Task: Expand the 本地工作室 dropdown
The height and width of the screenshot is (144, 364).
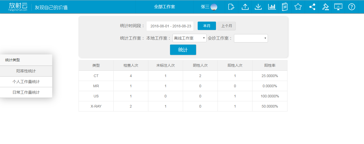Action: pyautogui.click(x=189, y=38)
